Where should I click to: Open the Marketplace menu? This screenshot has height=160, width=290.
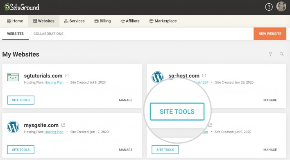(163, 21)
